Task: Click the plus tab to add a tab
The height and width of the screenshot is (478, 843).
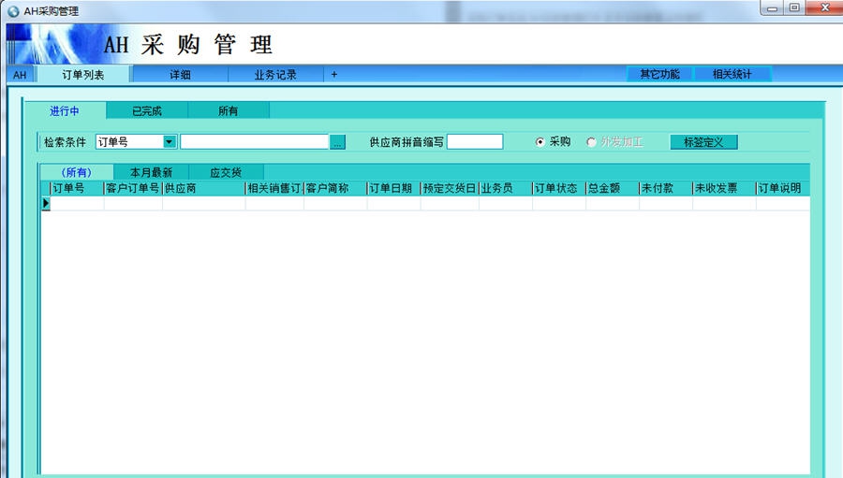Action: (x=333, y=75)
